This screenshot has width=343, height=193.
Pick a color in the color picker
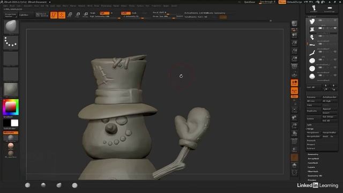click(x=11, y=107)
